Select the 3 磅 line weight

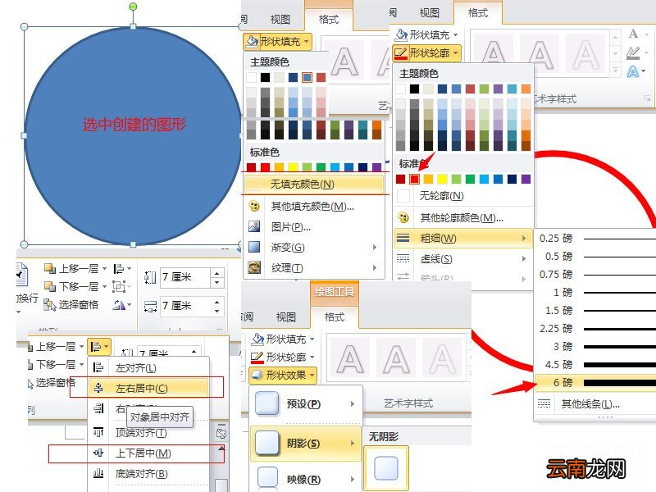596,346
